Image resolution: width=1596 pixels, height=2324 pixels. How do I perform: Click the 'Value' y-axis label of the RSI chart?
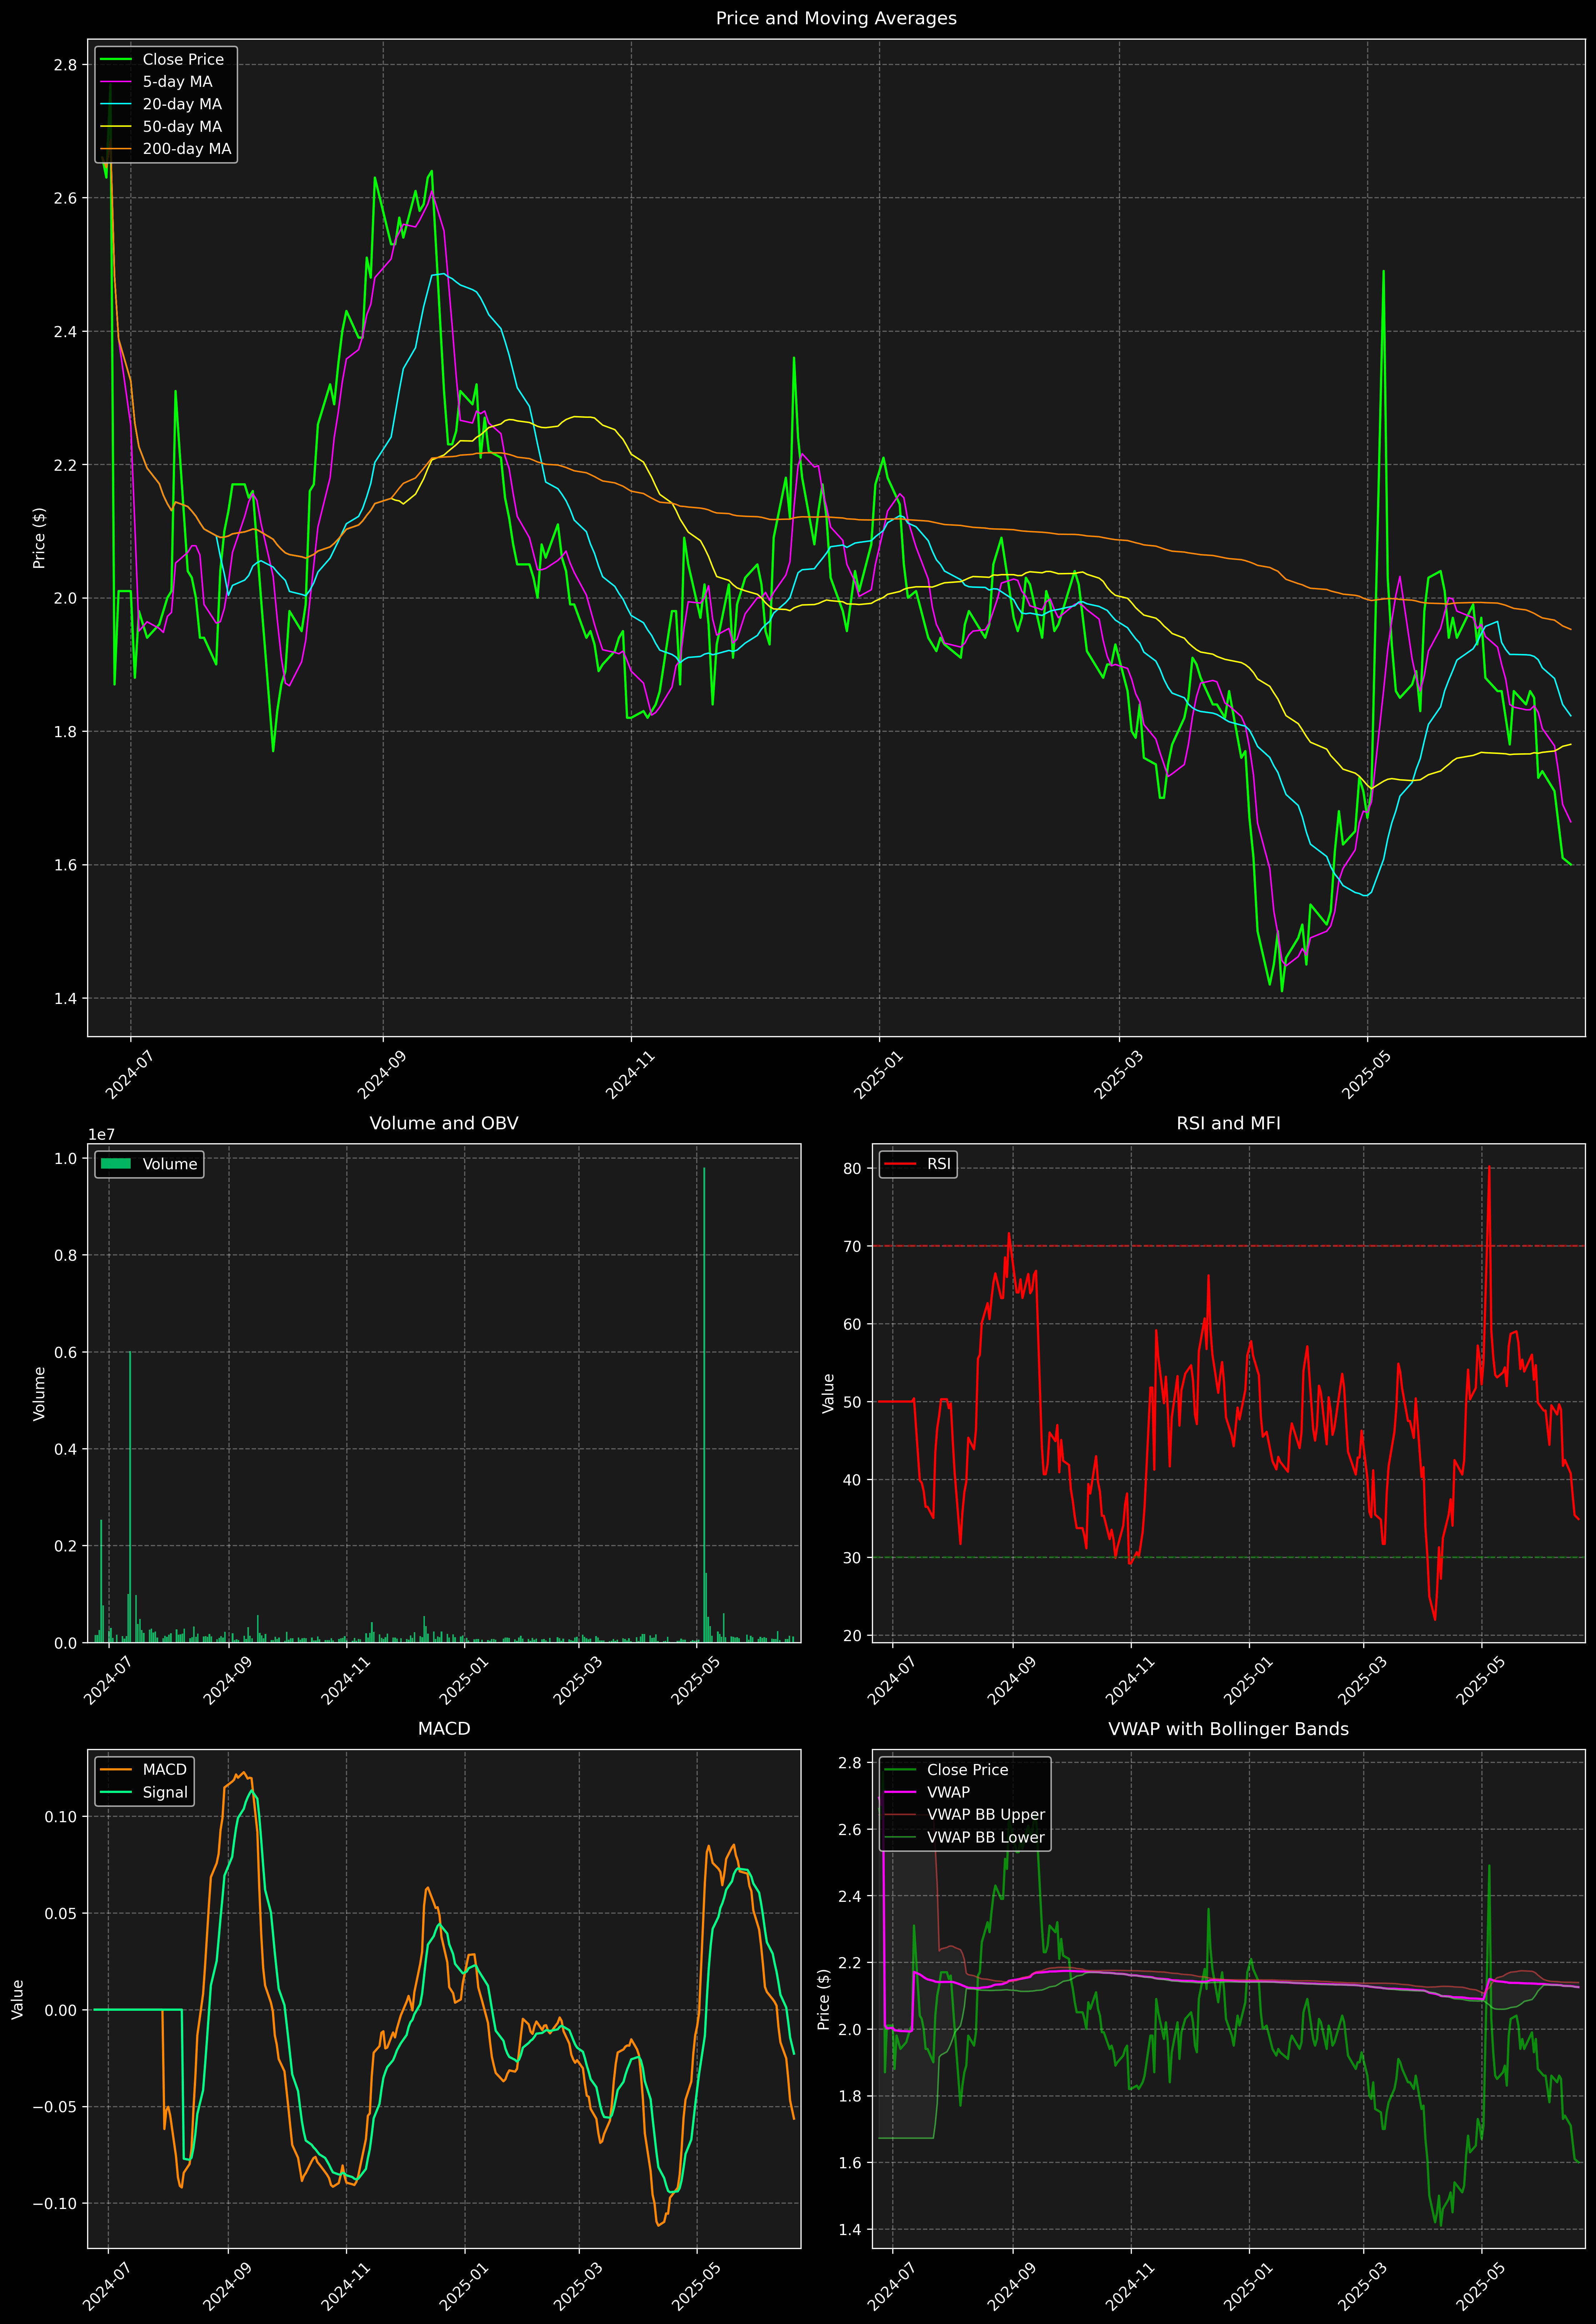[x=828, y=1393]
